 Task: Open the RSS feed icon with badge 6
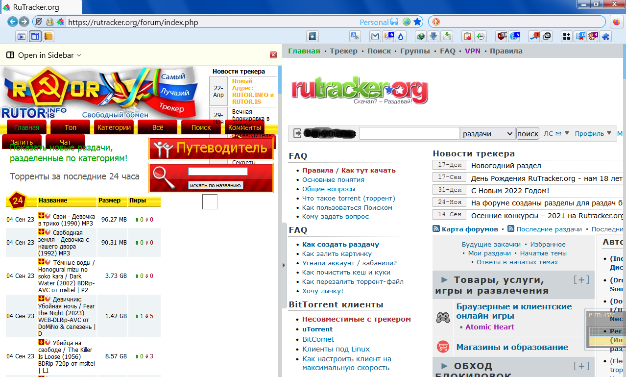pos(388,36)
